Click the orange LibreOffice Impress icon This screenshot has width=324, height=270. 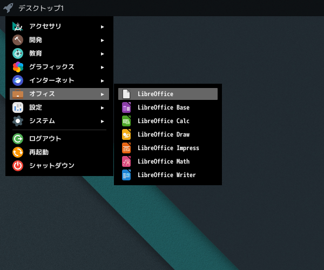pyautogui.click(x=126, y=148)
